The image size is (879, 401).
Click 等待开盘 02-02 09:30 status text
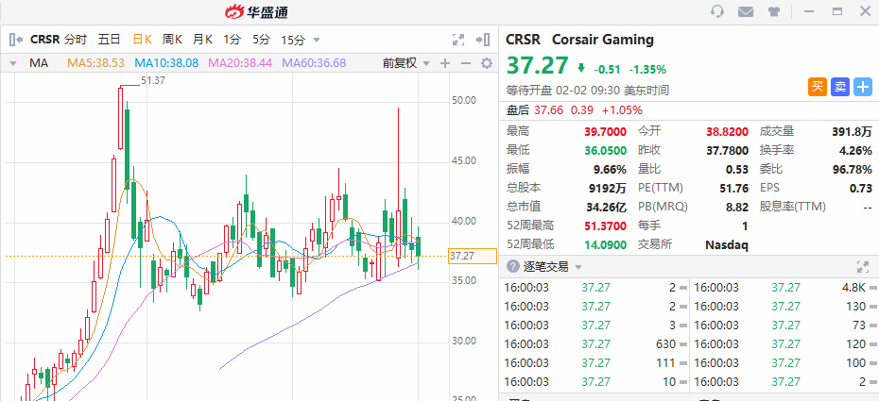coord(588,91)
